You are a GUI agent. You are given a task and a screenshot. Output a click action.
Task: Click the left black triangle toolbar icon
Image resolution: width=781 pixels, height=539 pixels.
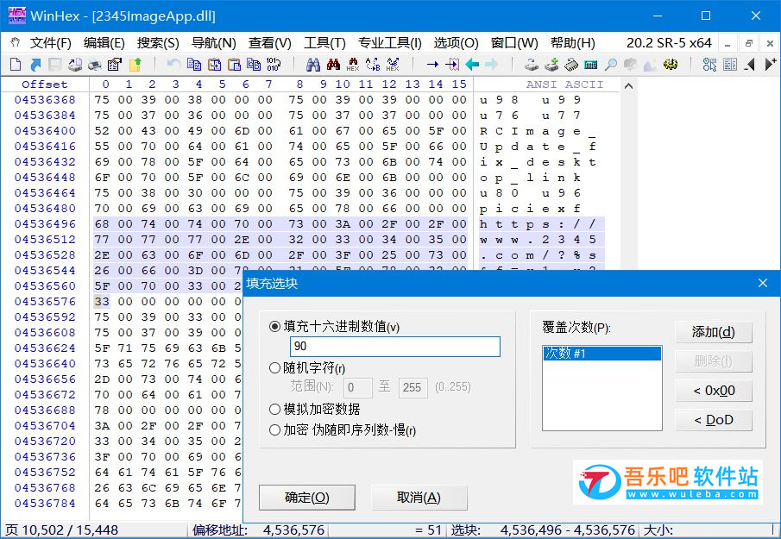(x=750, y=64)
